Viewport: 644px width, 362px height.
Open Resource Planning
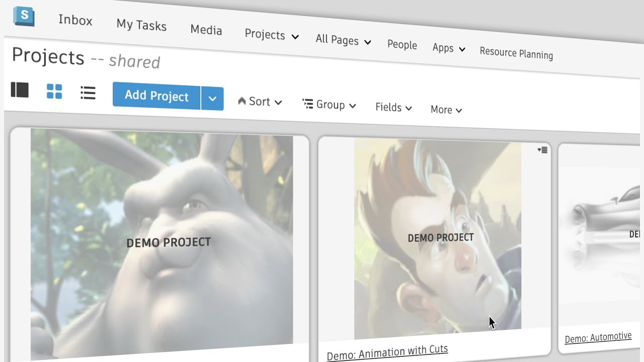pyautogui.click(x=516, y=53)
